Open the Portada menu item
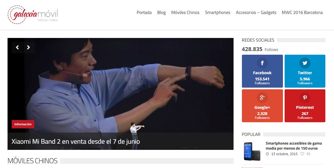Image resolution: width=334 pixels, height=168 pixels. (144, 13)
